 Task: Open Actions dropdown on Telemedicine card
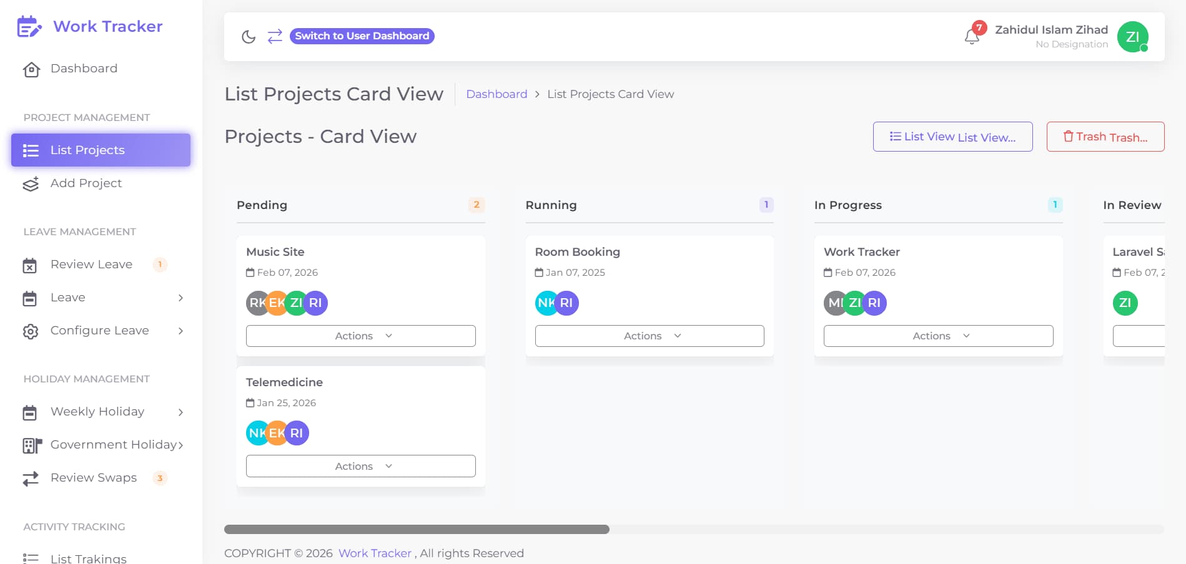(x=361, y=466)
